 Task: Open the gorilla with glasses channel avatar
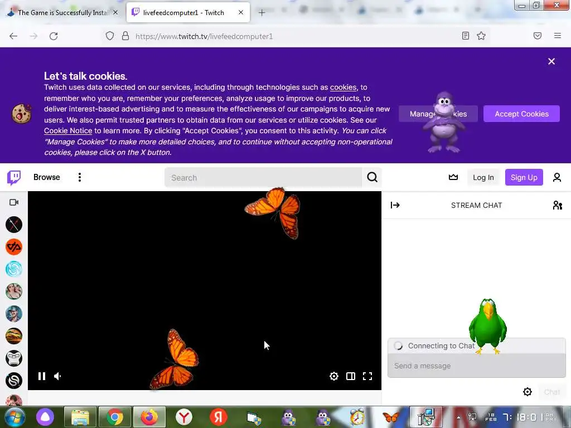point(14,358)
